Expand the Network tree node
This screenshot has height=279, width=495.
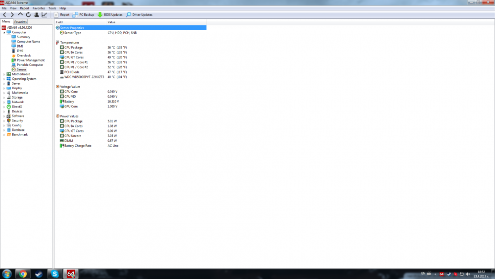pyautogui.click(x=4, y=102)
